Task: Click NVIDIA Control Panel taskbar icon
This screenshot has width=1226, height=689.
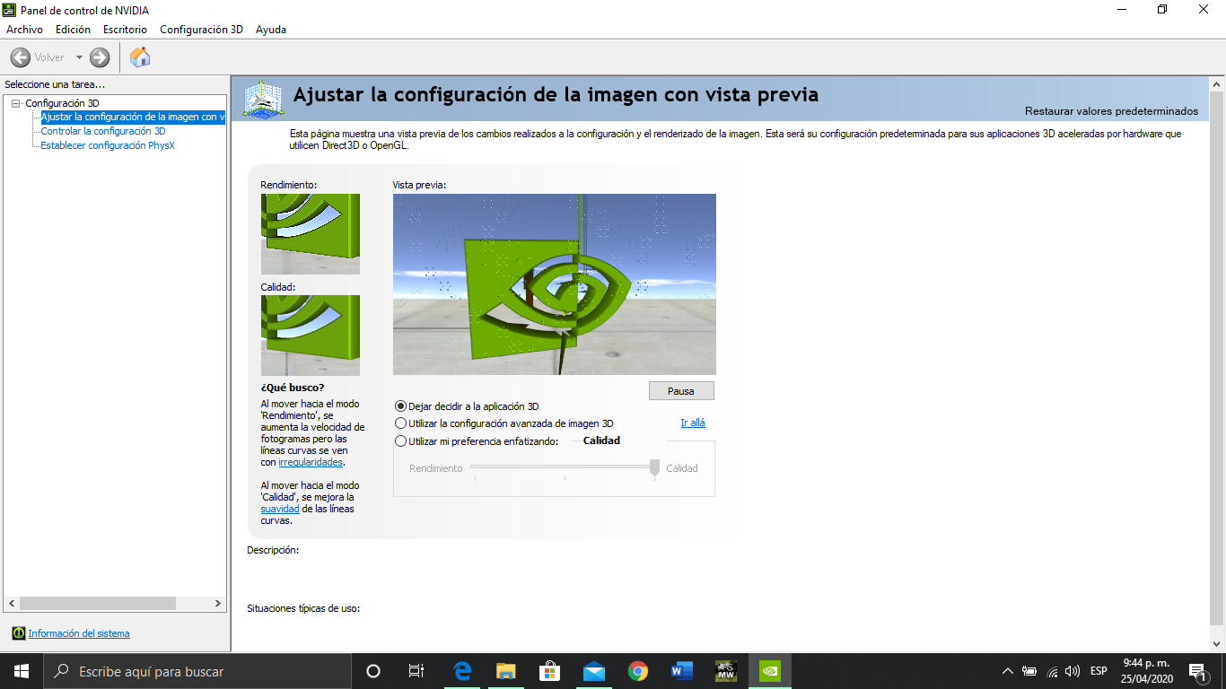Action: 769,671
